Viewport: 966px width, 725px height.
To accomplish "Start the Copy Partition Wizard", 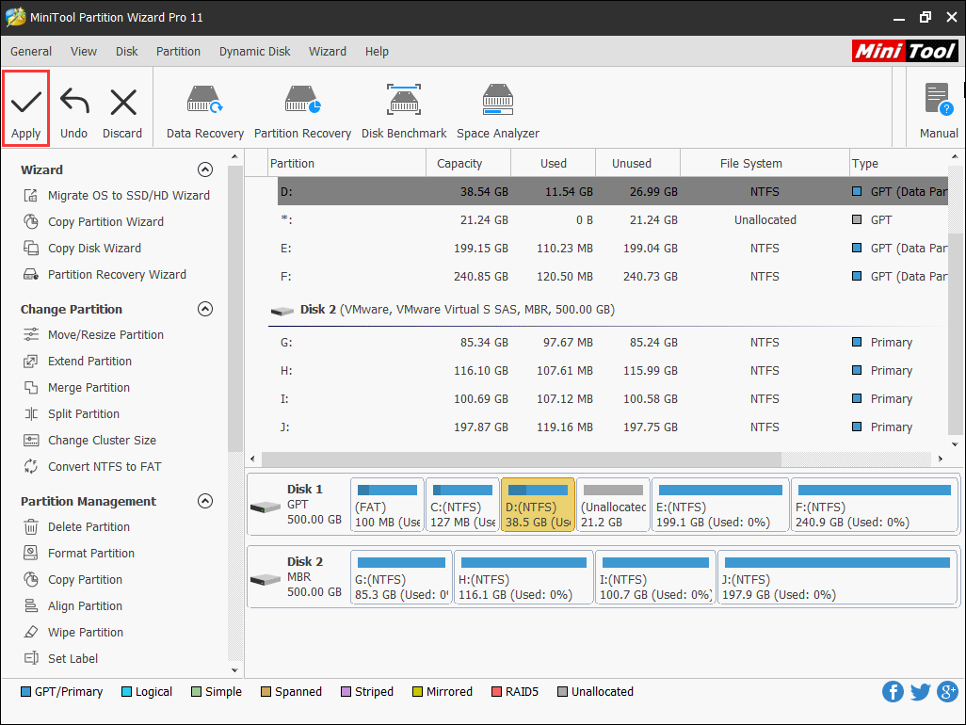I will [x=93, y=222].
